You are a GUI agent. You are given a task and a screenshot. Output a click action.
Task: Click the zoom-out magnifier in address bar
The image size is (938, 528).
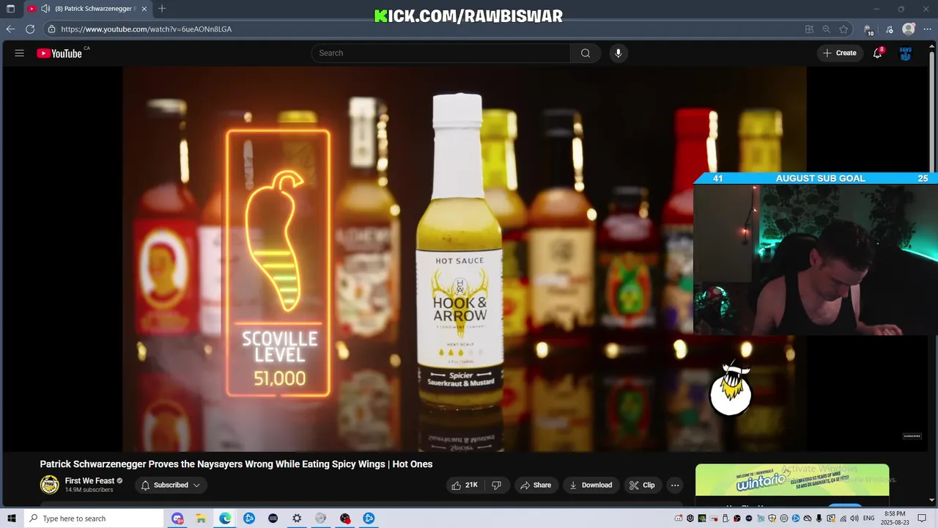pos(827,29)
